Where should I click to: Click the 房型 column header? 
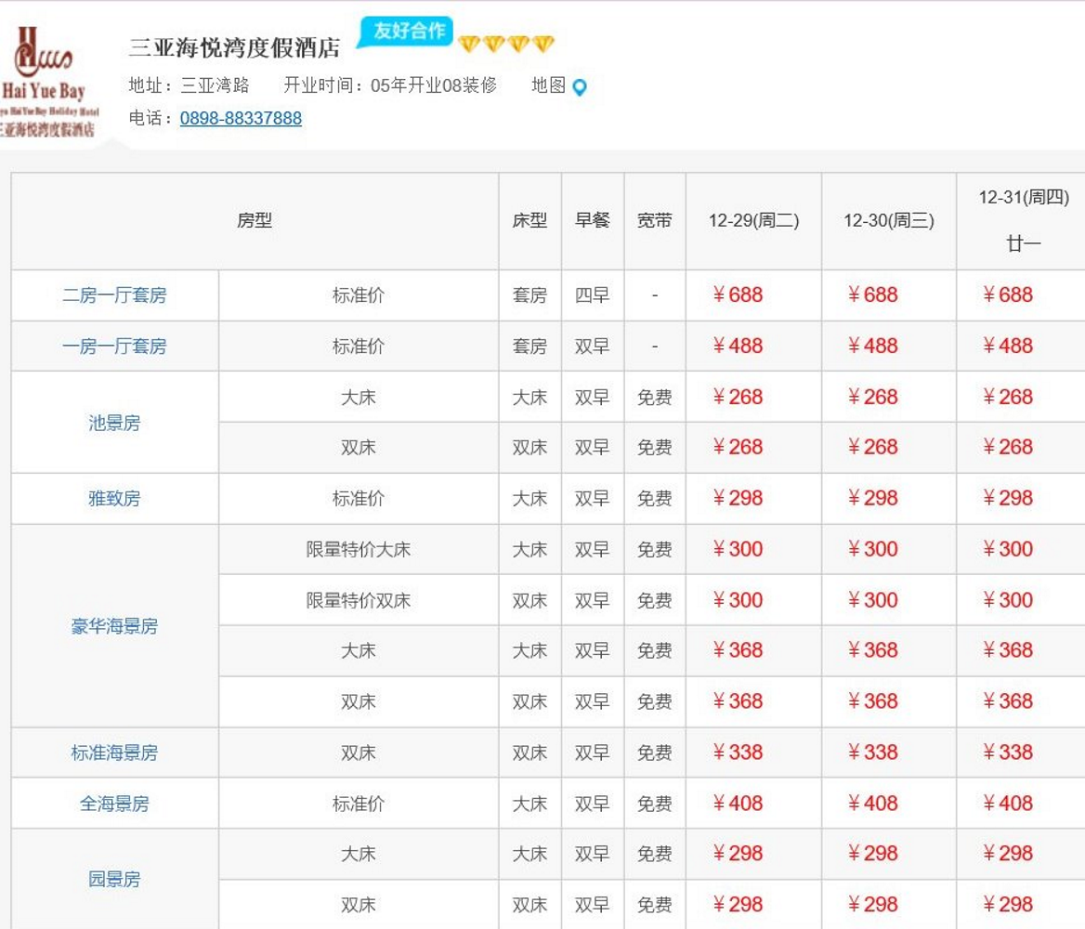point(255,221)
